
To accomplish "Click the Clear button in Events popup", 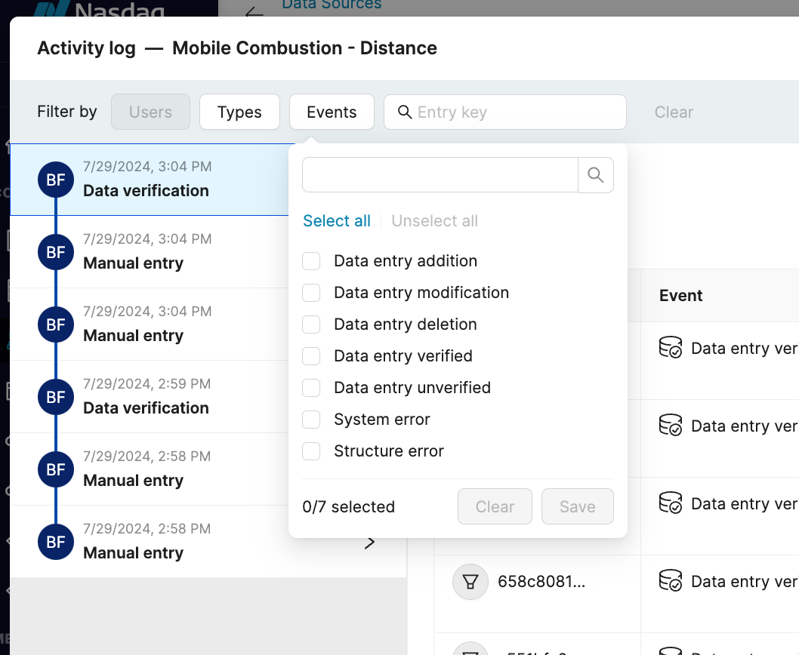I will tap(495, 506).
